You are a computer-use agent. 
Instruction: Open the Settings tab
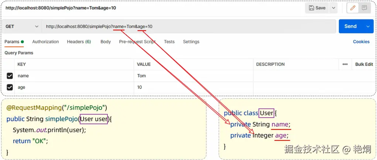point(191,42)
